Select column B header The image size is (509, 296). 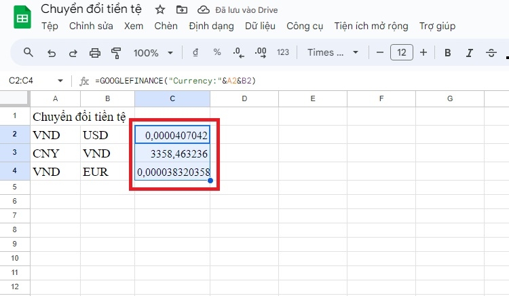tap(107, 98)
